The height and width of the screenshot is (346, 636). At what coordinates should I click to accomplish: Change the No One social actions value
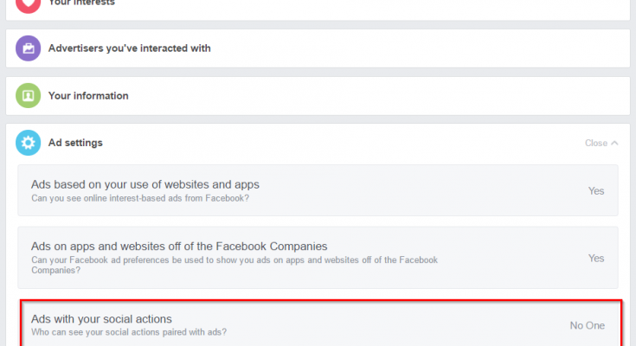pos(587,325)
